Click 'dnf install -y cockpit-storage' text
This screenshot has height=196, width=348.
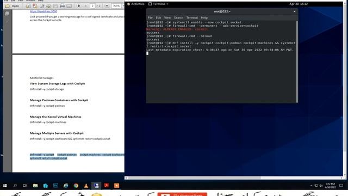tap(47, 89)
